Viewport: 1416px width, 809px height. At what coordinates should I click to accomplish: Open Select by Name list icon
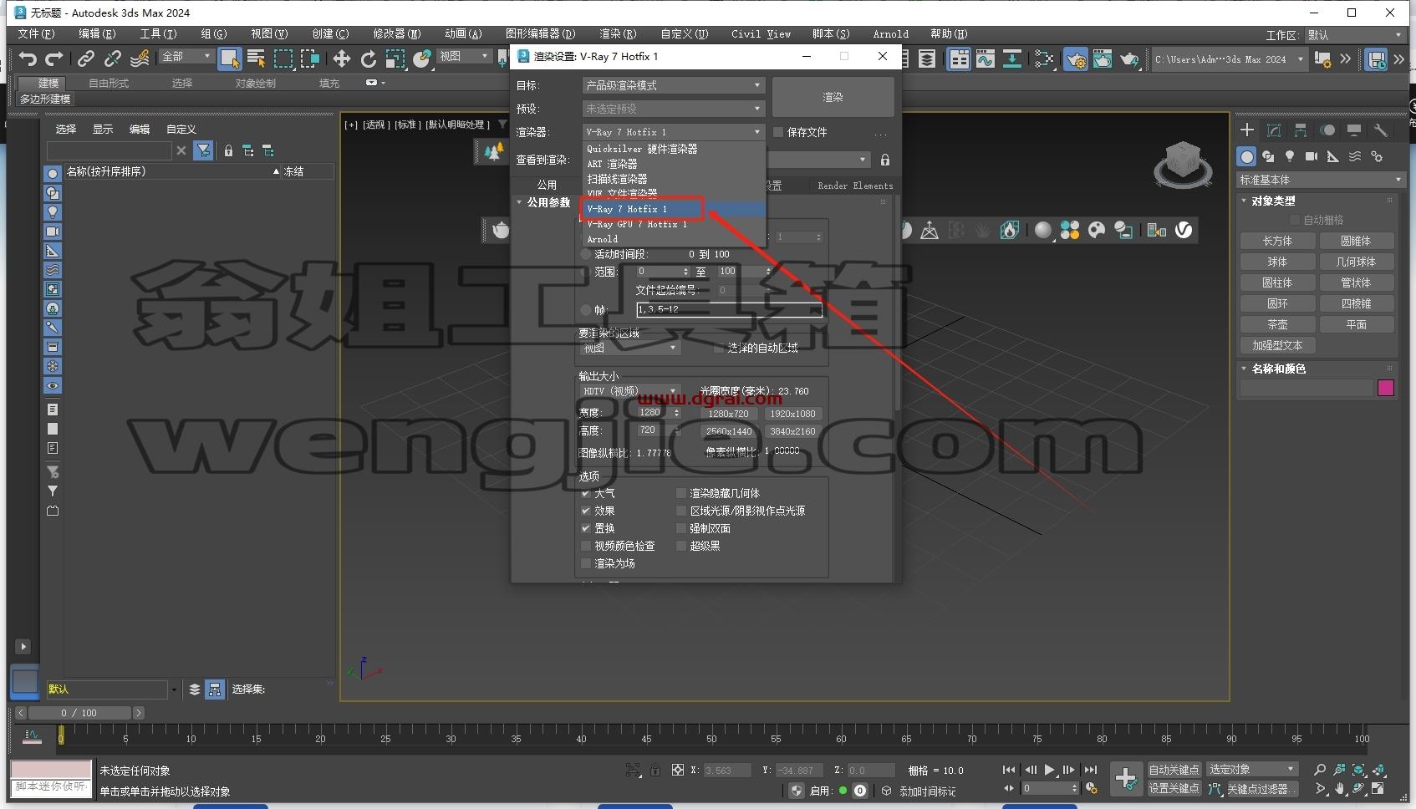tap(257, 59)
